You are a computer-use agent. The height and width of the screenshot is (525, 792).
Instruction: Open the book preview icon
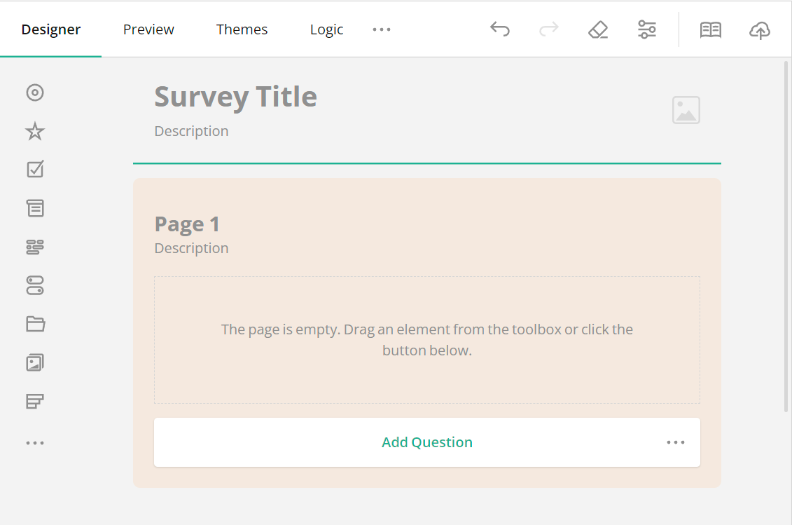point(710,29)
